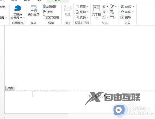Image resolution: width=155 pixels, height=119 pixels.
Task: Click the signature line icon
Action: click(x=112, y=7)
